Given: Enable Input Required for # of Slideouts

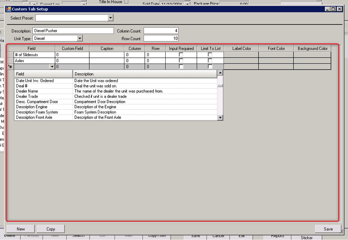Looking at the screenshot, I should pyautogui.click(x=180, y=55).
